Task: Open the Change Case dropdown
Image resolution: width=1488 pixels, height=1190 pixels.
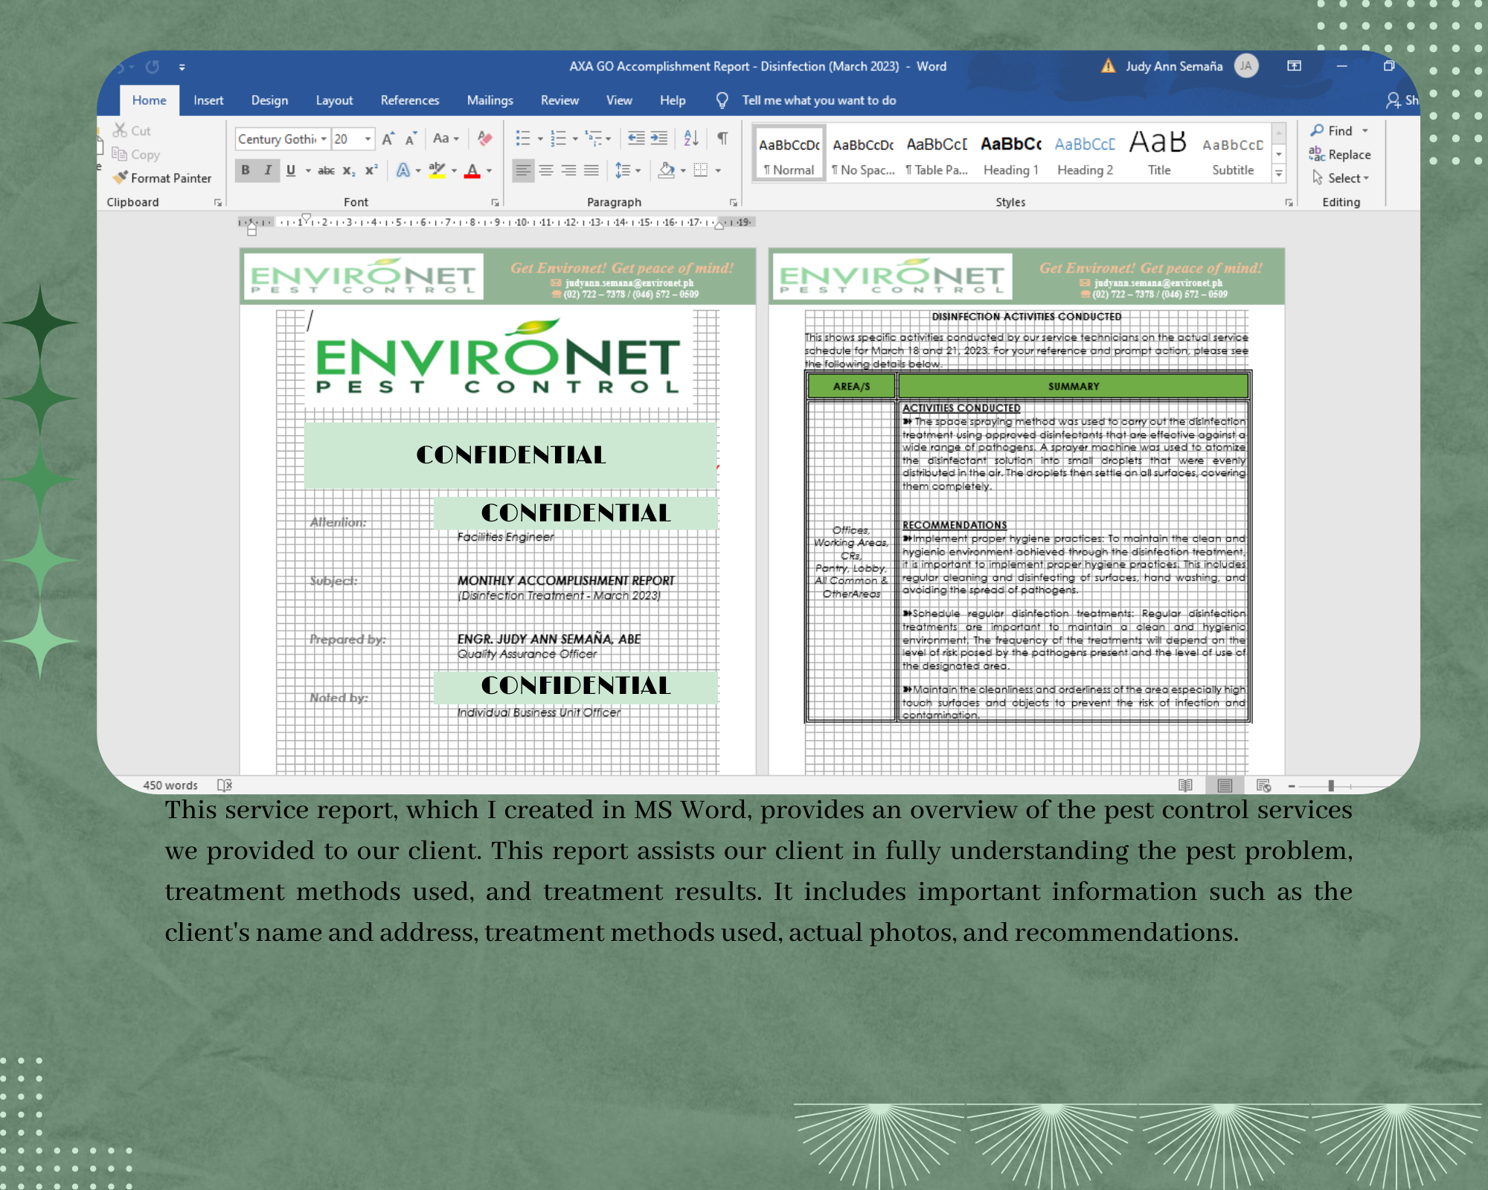Action: coord(446,138)
